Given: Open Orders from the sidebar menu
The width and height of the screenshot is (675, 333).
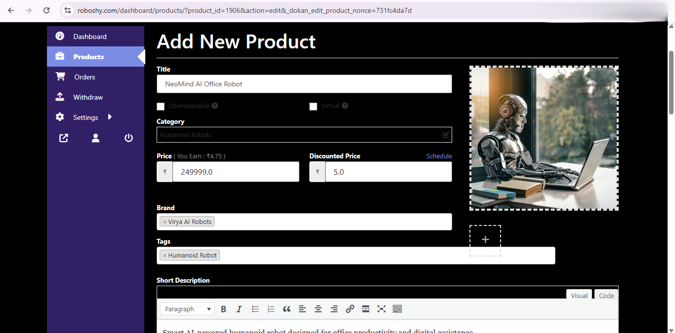Looking at the screenshot, I should click(x=84, y=77).
